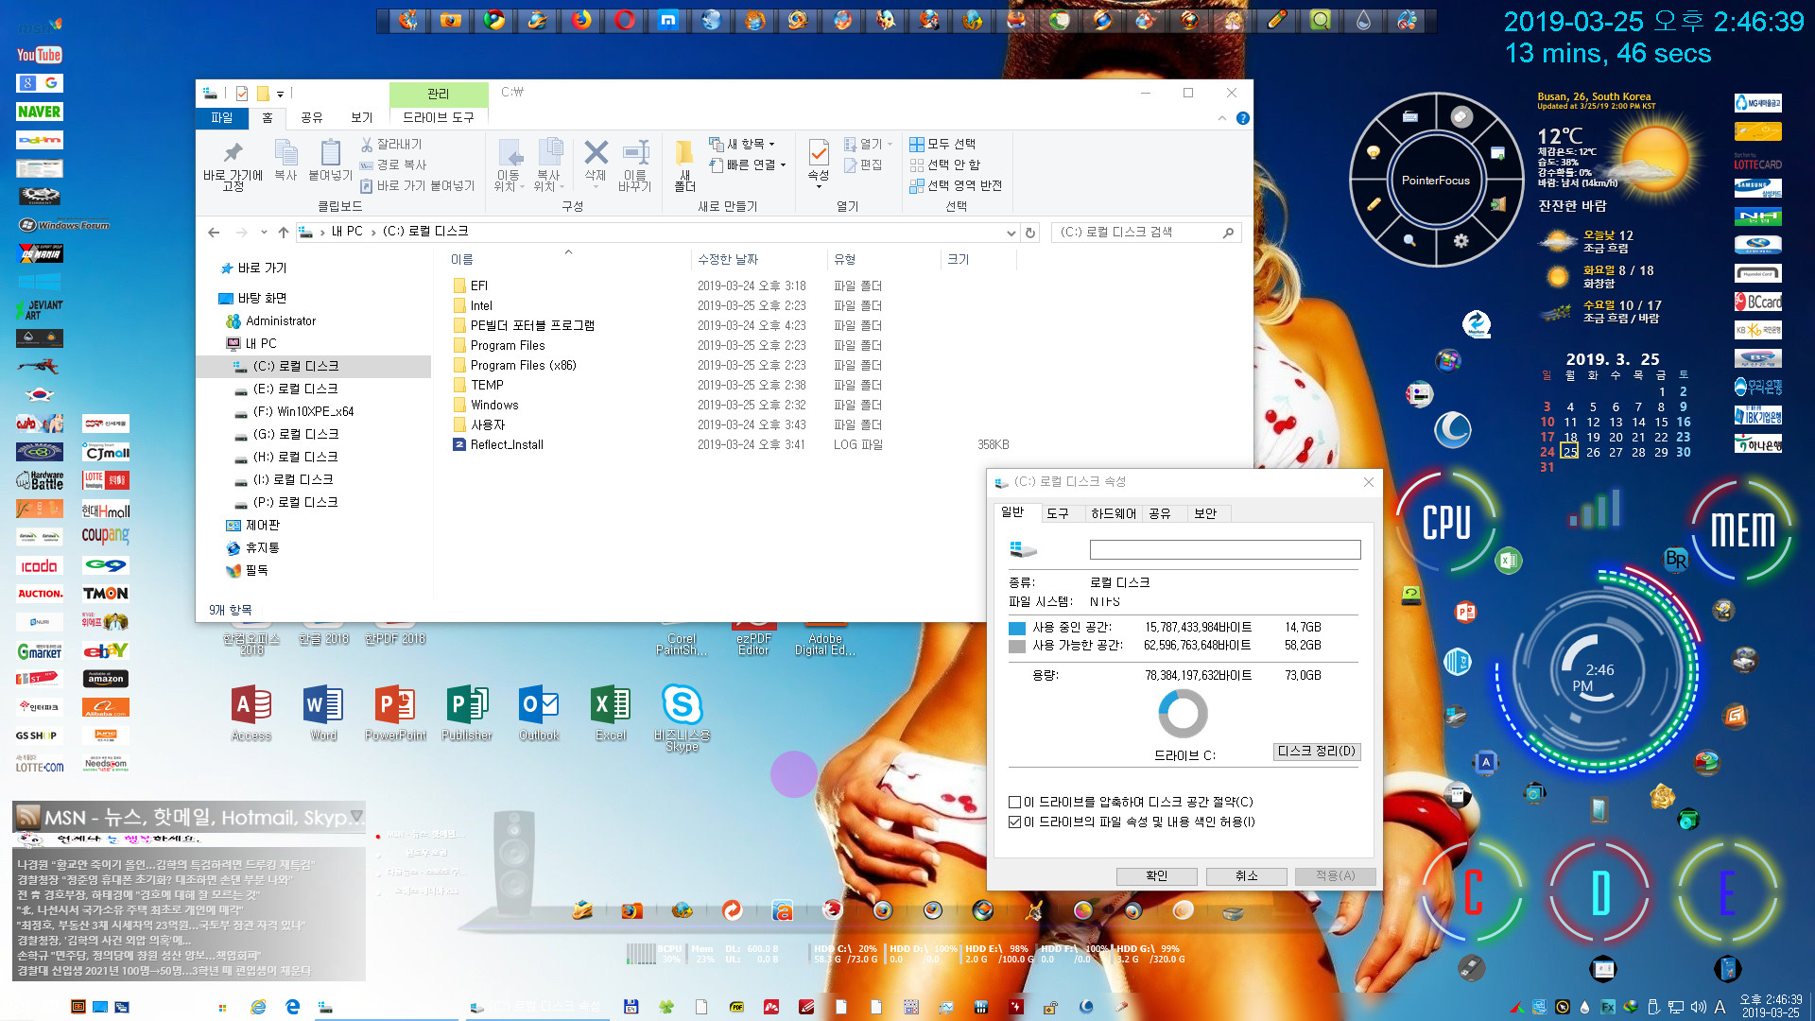Click the 붙여넣기 (Paste) ribbon icon
1815x1021 pixels.
pyautogui.click(x=330, y=161)
